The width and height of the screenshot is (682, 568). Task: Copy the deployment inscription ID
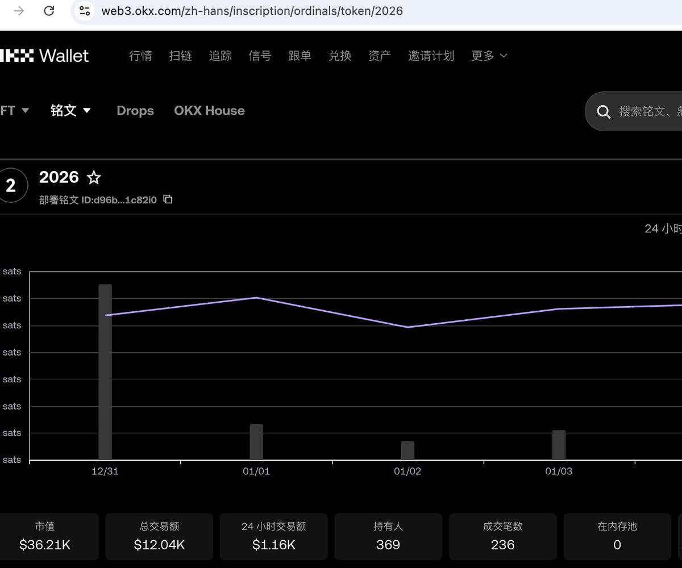tap(167, 199)
